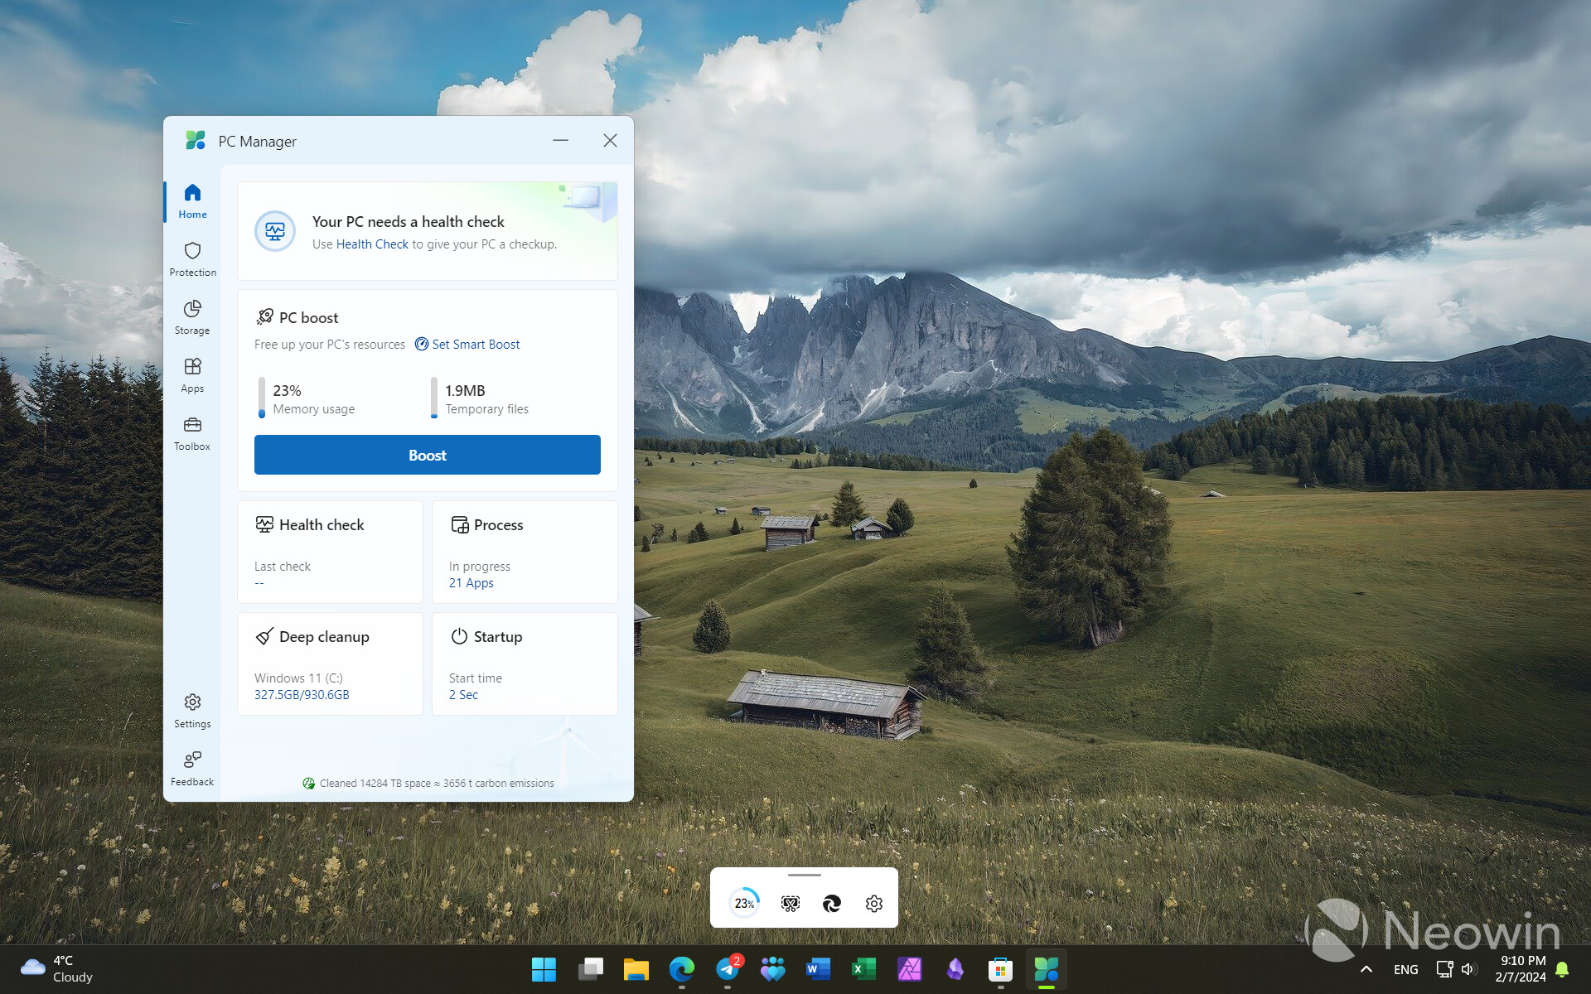Open Microsoft Store from taskbar

pos(1001,969)
